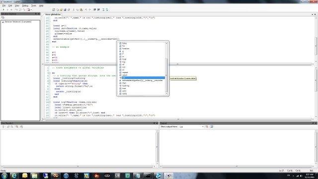Click the Start debugging play icon
The image size is (318, 179).
(3, 10)
